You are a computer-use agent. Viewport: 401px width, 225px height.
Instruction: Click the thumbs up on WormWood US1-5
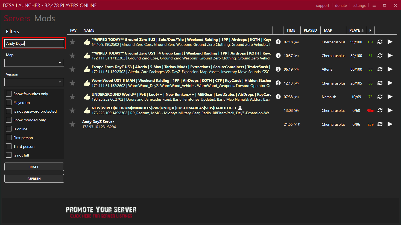[x=87, y=83]
